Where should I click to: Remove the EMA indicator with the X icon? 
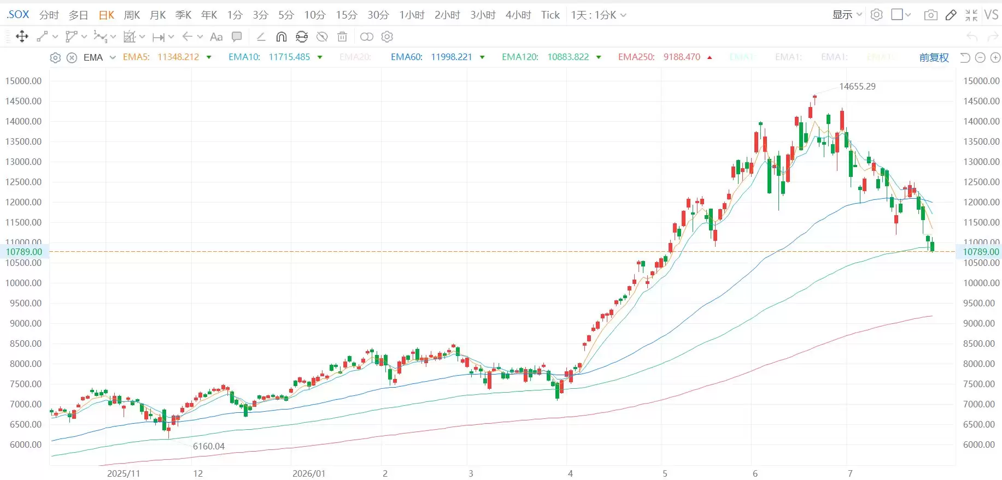72,57
